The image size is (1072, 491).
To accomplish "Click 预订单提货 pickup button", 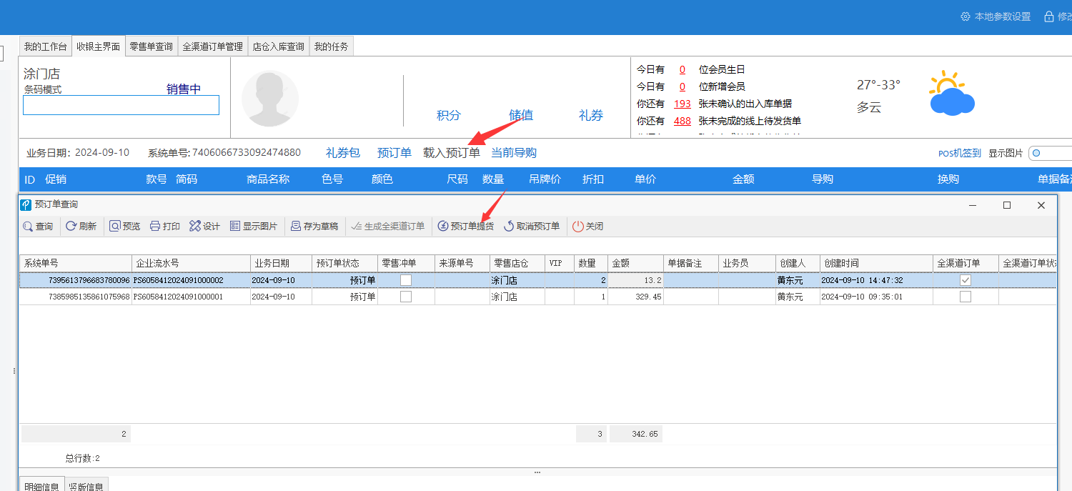I will tap(465, 227).
